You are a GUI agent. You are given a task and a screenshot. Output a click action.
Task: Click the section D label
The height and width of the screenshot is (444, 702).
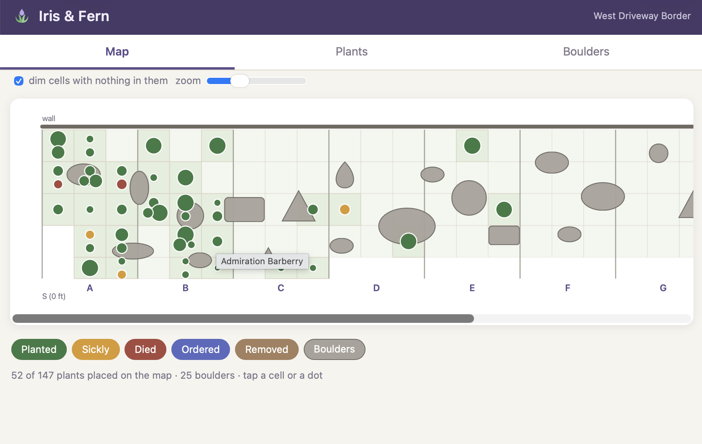point(376,288)
